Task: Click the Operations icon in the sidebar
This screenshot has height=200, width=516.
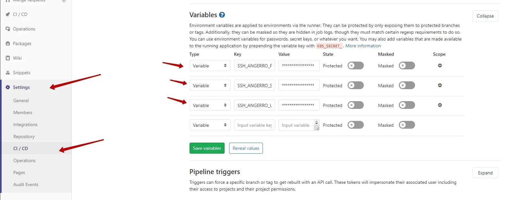Action: 8,29
